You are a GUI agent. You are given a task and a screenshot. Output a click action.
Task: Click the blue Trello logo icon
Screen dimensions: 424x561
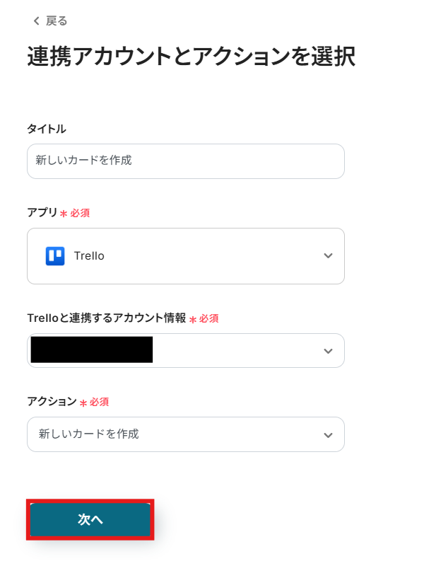coord(55,256)
